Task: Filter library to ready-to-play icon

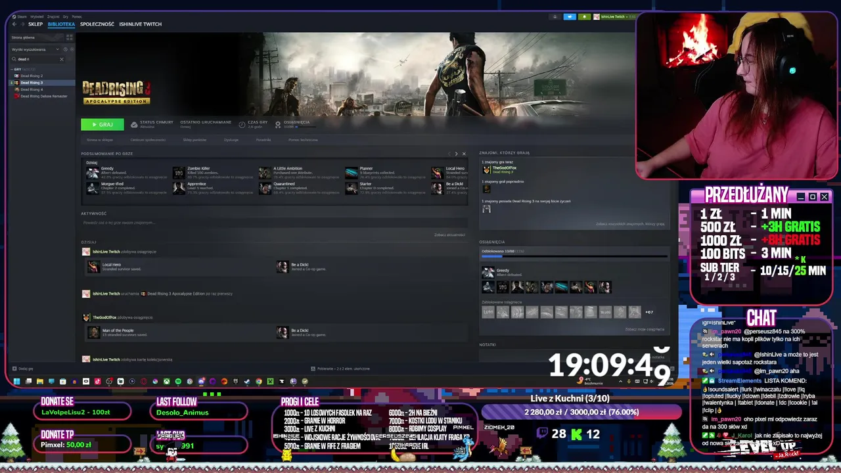Action: pos(72,49)
